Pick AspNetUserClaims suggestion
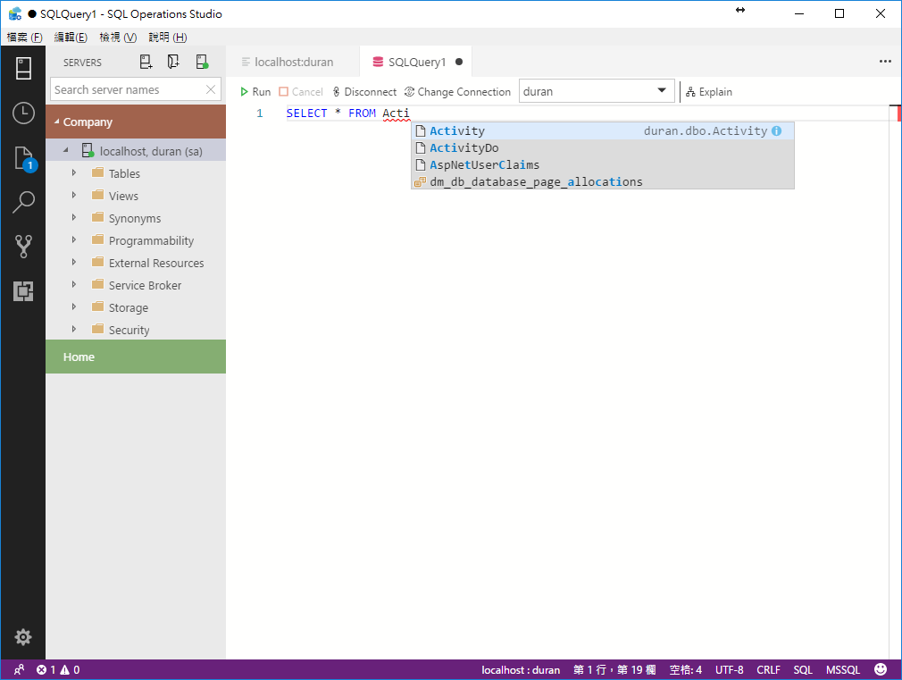 pos(602,164)
